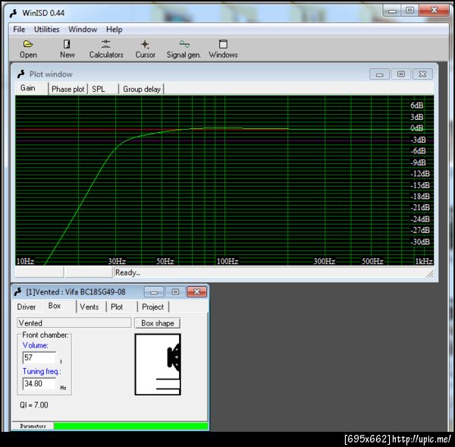Click the 1kHz axis label on plot

(424, 261)
